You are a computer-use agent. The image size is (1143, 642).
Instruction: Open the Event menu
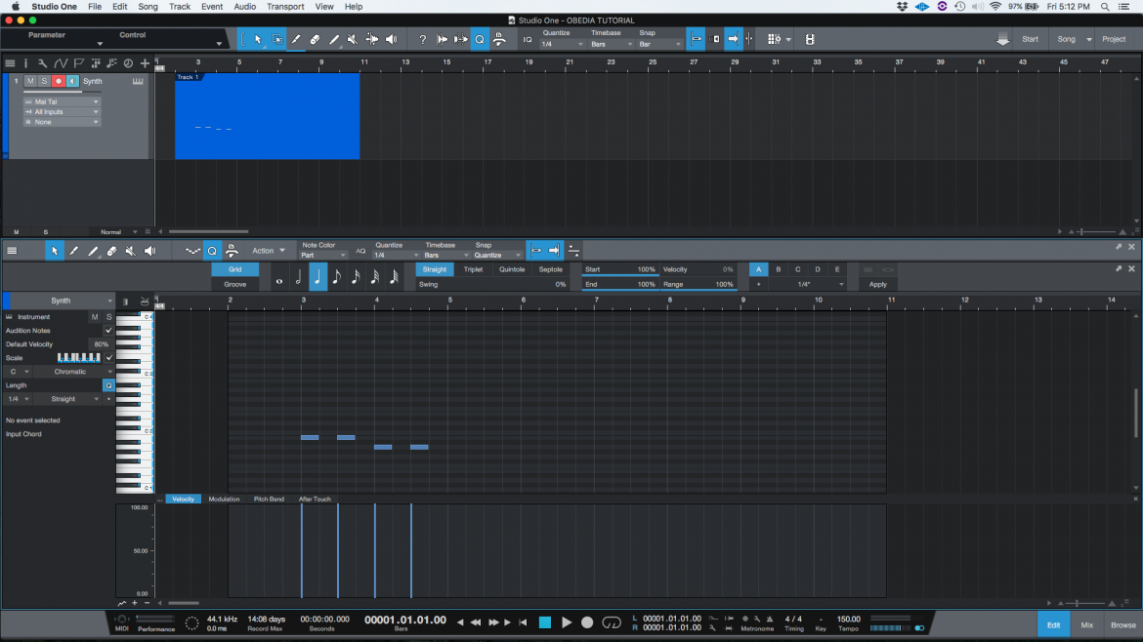tap(211, 7)
